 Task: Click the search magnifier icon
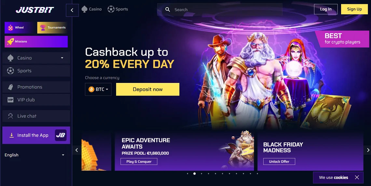point(168,9)
